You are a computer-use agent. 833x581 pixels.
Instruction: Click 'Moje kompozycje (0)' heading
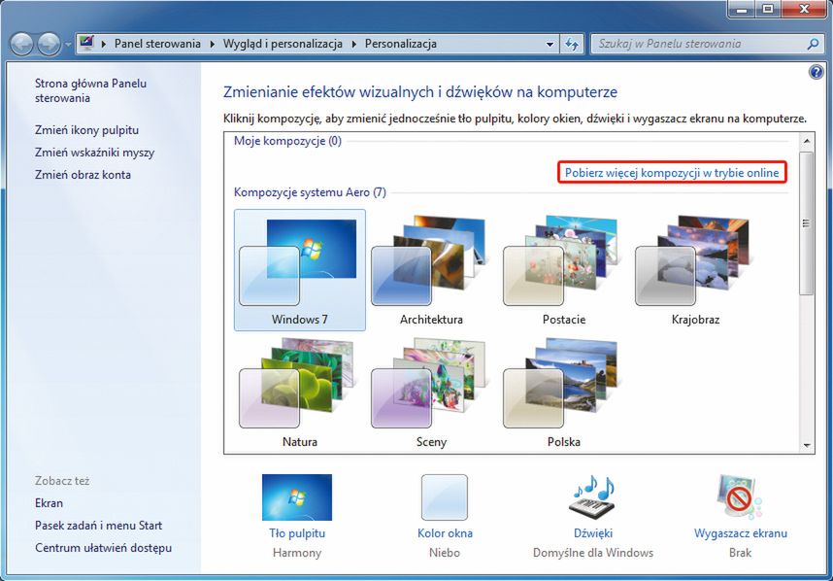(287, 141)
